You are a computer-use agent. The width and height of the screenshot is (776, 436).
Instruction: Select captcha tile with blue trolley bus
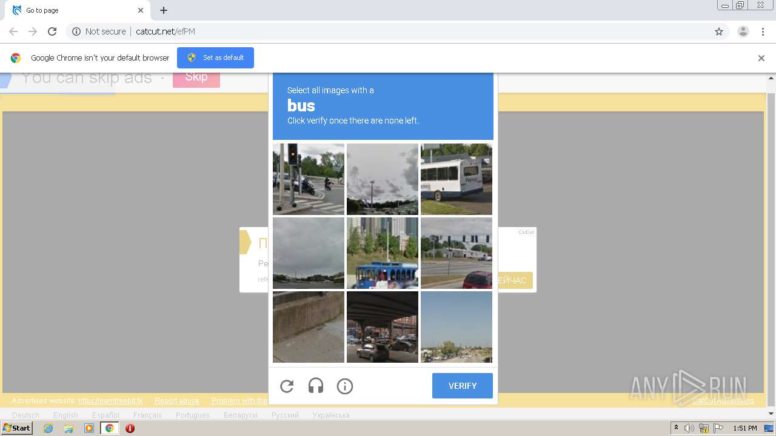383,253
